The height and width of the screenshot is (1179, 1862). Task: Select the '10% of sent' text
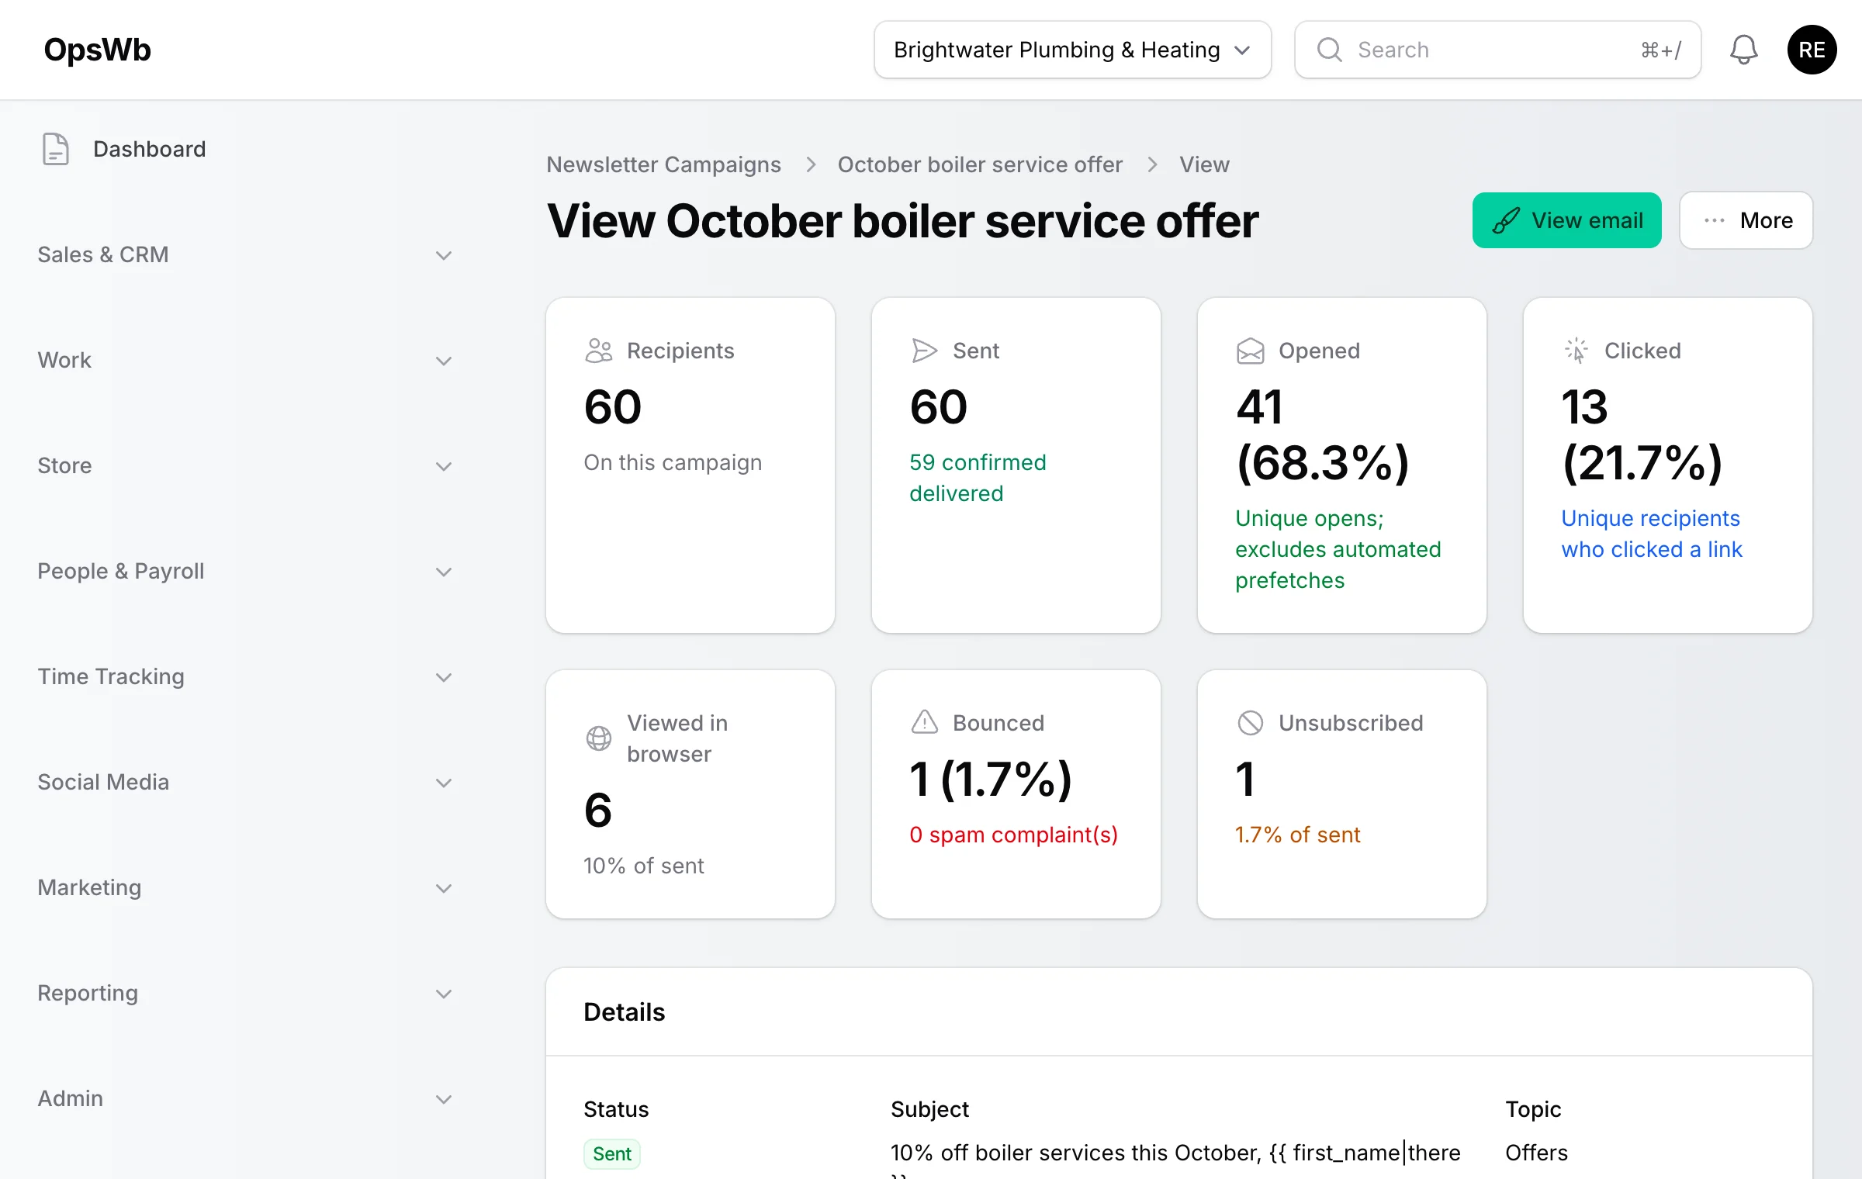tap(643, 866)
